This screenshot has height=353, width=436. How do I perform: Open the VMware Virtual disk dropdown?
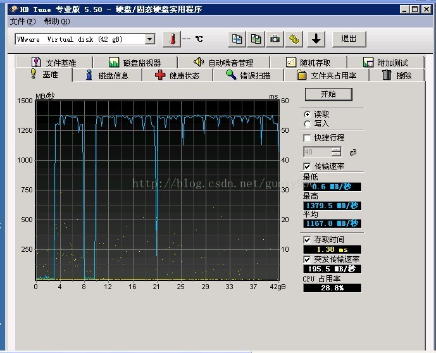pyautogui.click(x=149, y=39)
